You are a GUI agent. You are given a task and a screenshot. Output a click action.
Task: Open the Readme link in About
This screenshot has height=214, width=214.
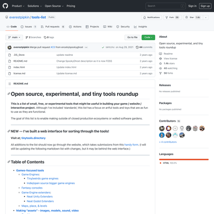(x=166, y=54)
